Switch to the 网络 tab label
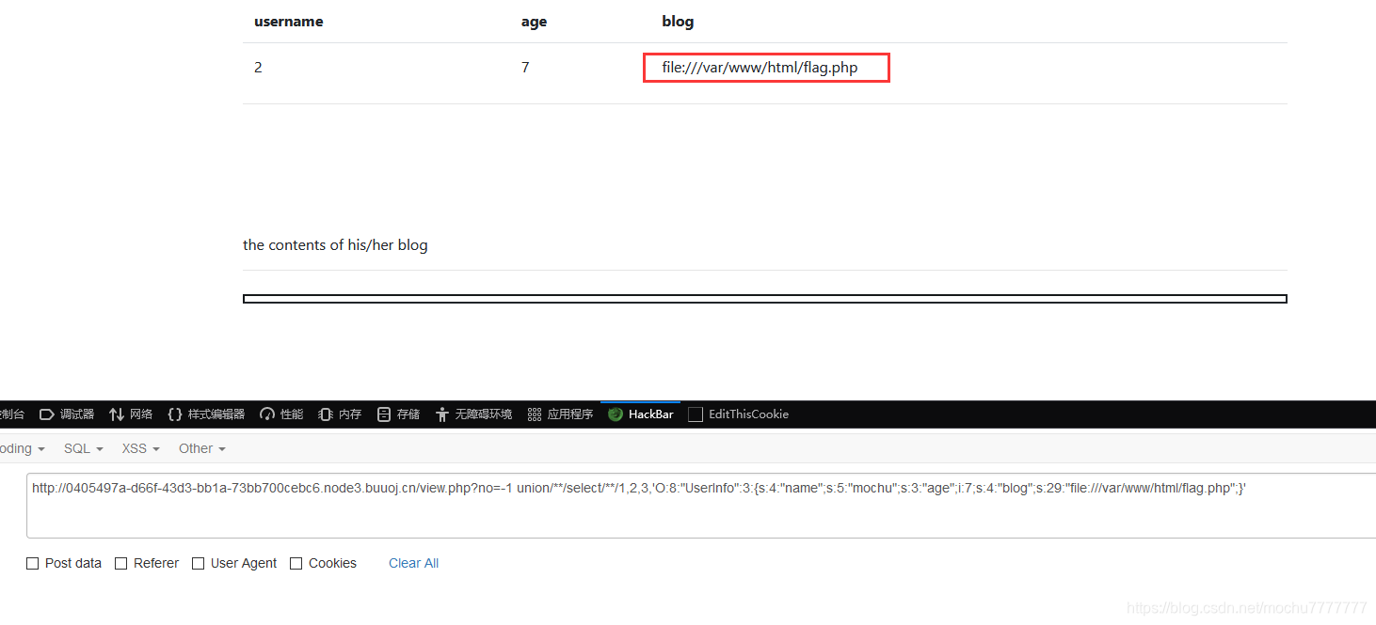Image resolution: width=1376 pixels, height=625 pixels. pos(141,414)
